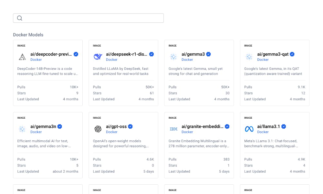Click the gemma3n snowflake logo icon
Screen dimensions: 323x194
click(x=22, y=129)
